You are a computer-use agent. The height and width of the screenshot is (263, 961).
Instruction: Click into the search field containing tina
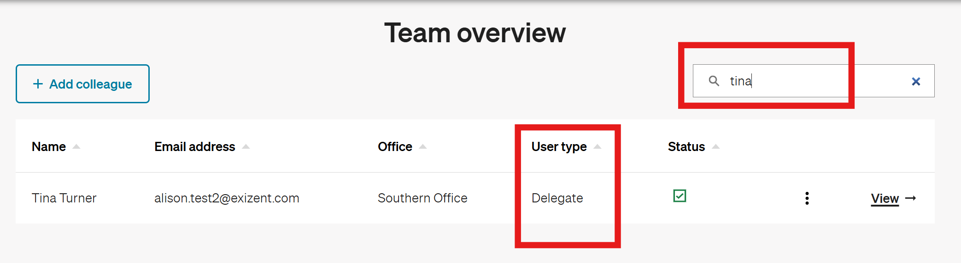814,81
